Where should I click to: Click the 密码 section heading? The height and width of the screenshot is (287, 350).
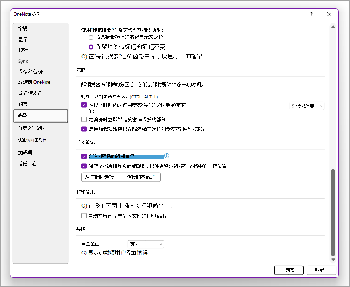(81, 70)
